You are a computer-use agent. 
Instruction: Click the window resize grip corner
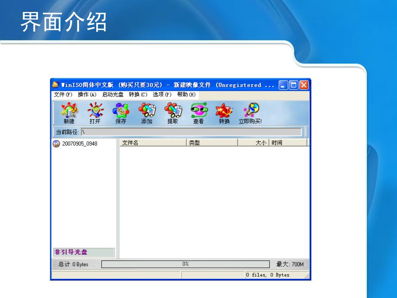307,276
